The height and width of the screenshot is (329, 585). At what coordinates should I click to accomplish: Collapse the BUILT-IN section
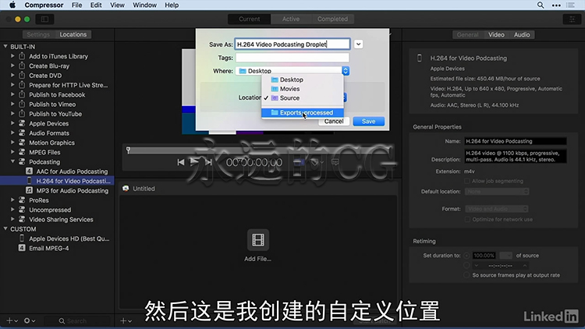(5, 47)
